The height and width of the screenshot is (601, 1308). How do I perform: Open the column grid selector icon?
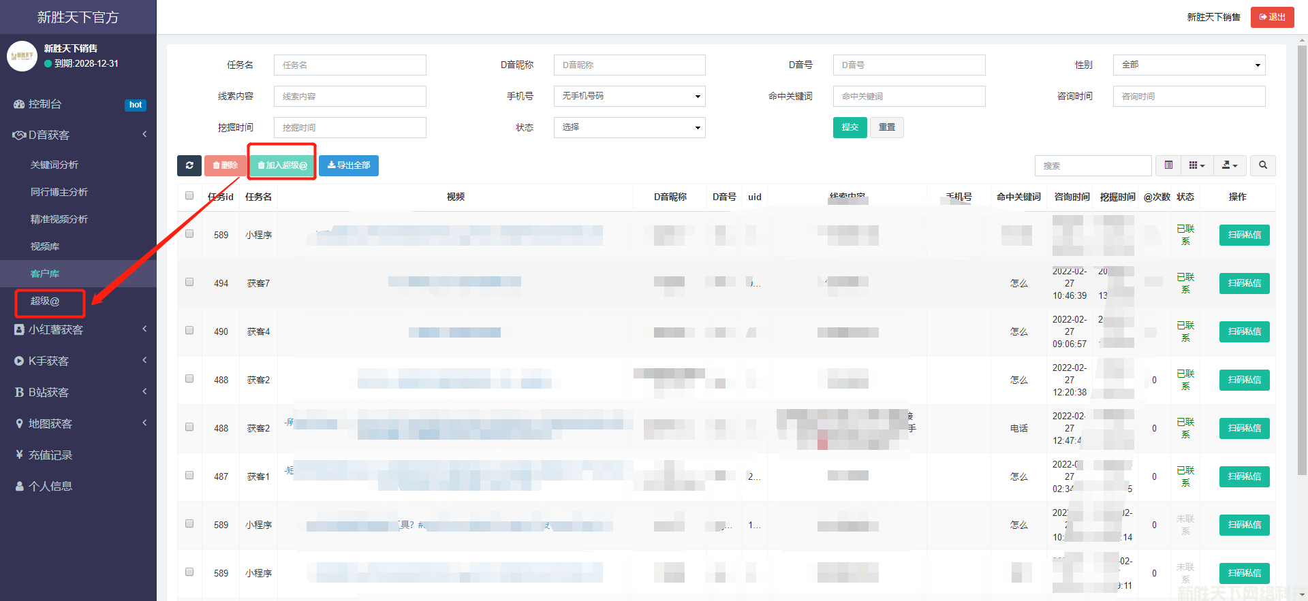1197,165
